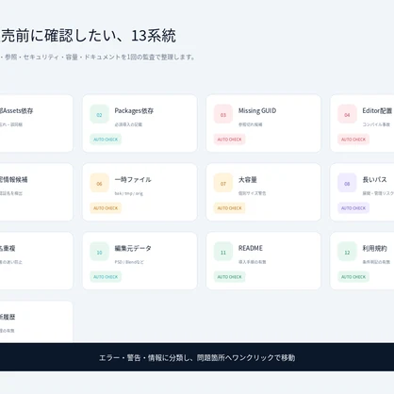Select the Missing GUID card title
Image resolution: width=394 pixels, height=394 pixels.
pyautogui.click(x=257, y=110)
